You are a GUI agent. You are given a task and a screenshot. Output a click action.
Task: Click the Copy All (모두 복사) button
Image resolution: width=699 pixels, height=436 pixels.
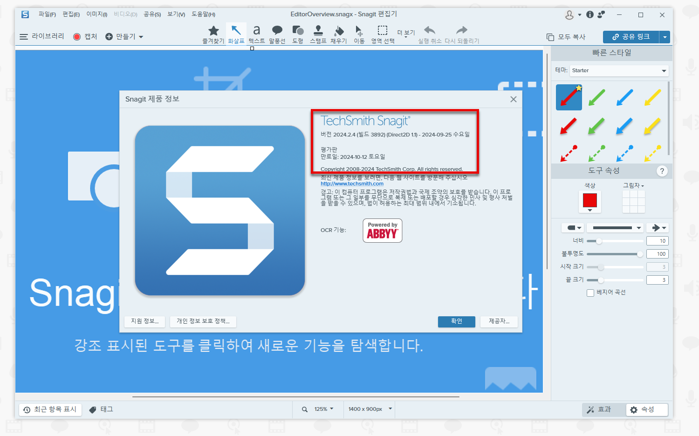tap(566, 37)
